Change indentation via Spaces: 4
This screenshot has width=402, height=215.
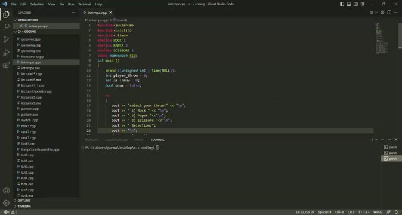[324, 212]
